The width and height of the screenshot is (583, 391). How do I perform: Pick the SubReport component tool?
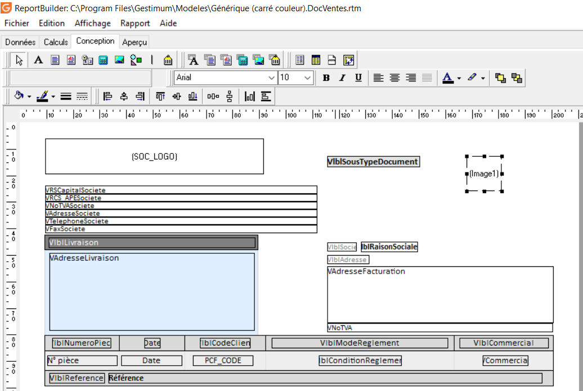pyautogui.click(x=316, y=60)
